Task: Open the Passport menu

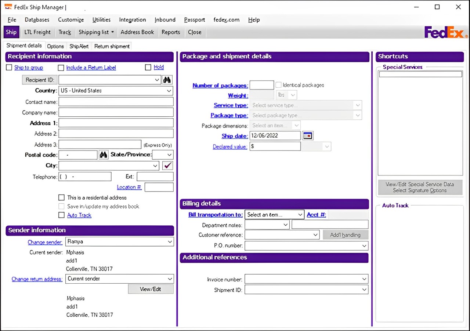Action: pyautogui.click(x=195, y=20)
